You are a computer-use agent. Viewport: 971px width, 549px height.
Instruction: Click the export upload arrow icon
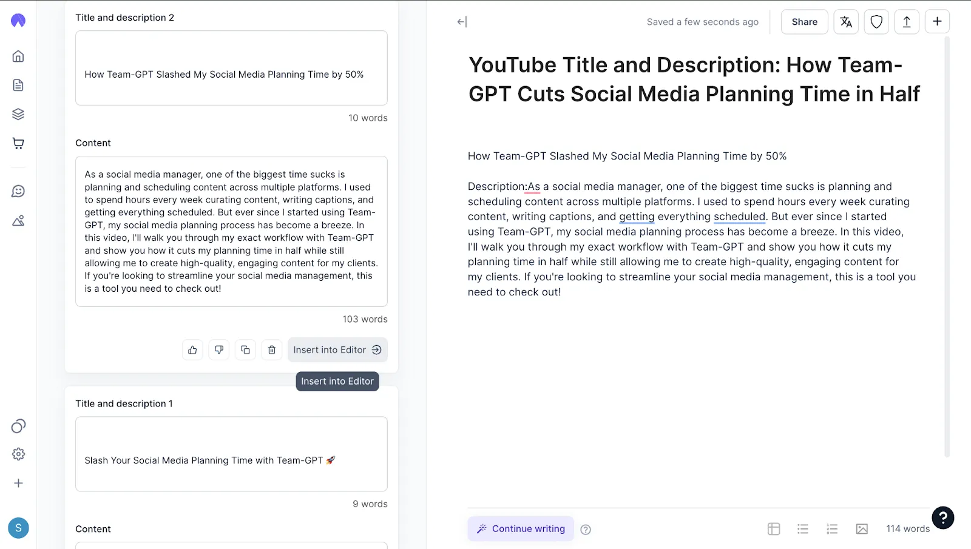point(907,22)
